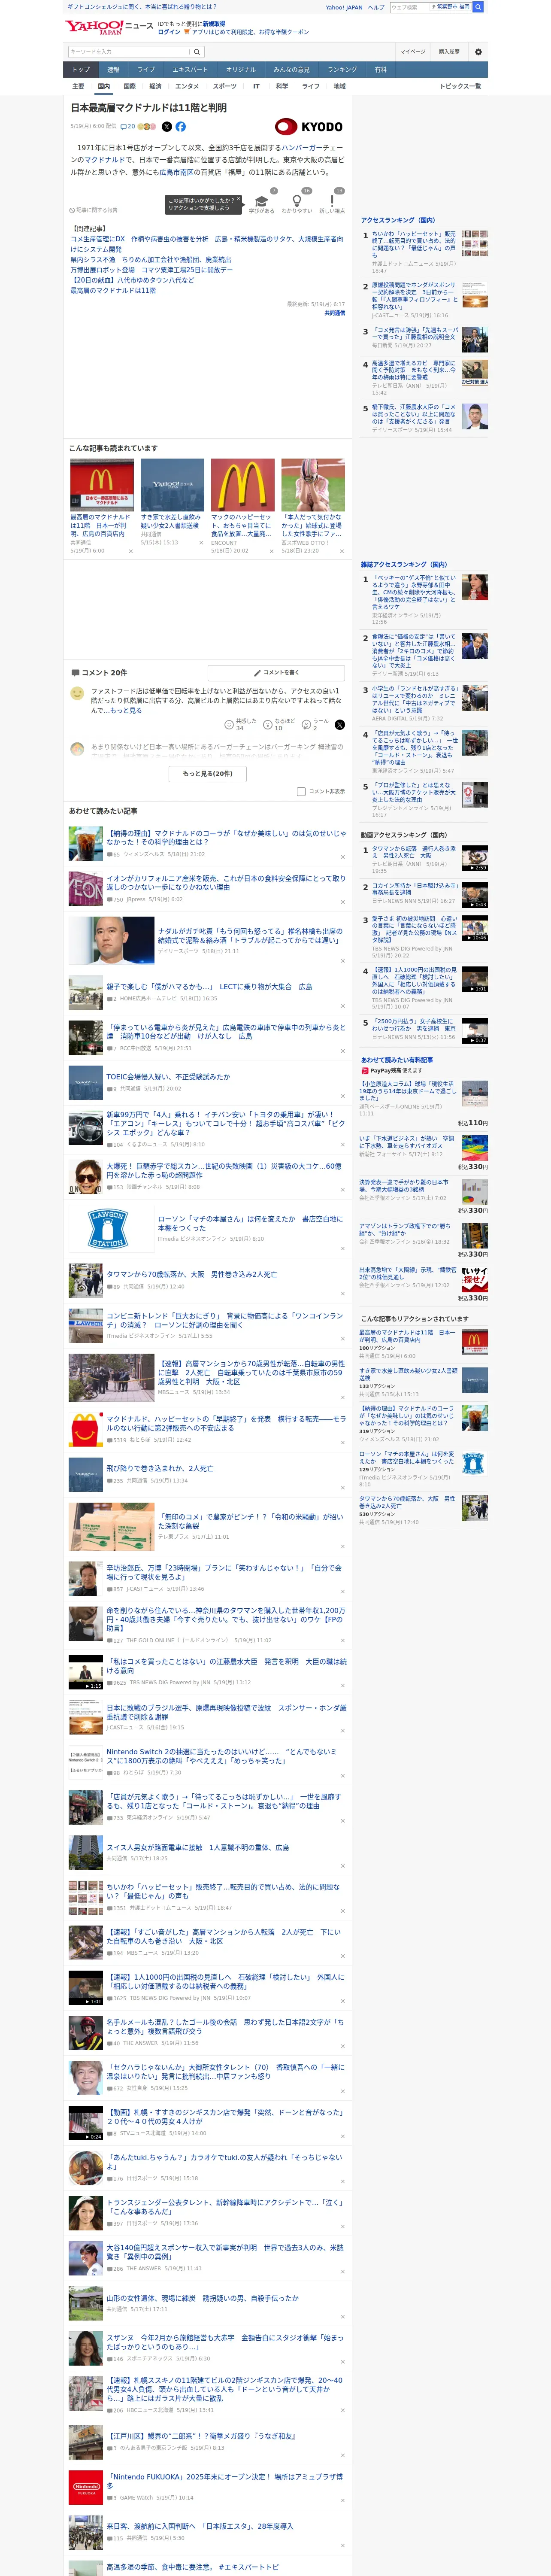Viewport: 551px width, 2576px height.
Task: Open settings via the gear icon
Action: [x=477, y=51]
